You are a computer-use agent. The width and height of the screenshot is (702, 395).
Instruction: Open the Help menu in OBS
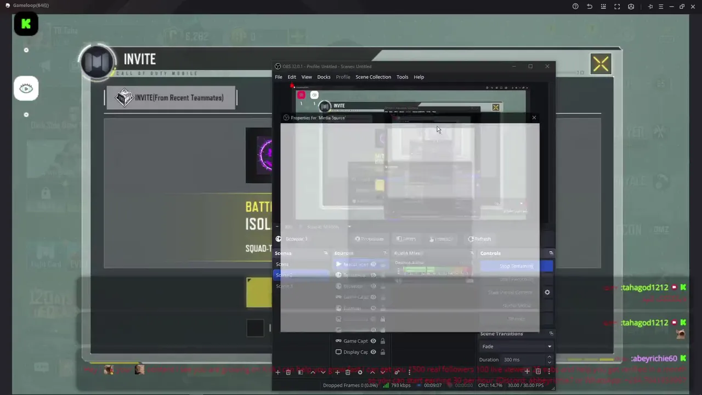pos(418,77)
